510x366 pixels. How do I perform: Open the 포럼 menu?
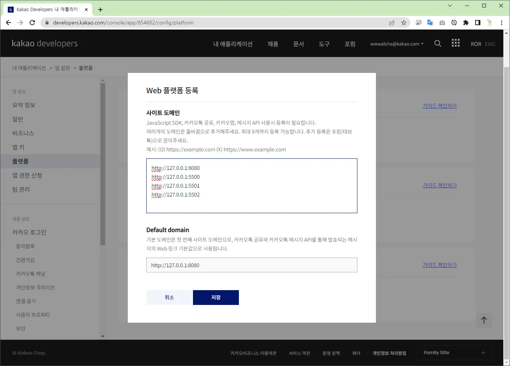tap(350, 44)
